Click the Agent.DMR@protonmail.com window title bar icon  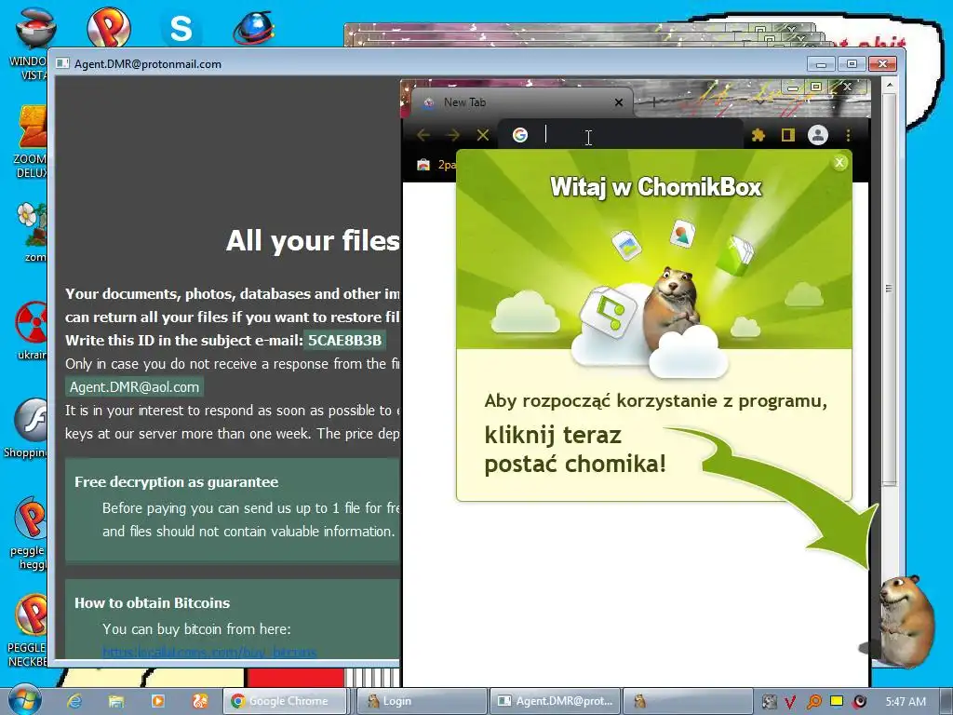(x=62, y=64)
